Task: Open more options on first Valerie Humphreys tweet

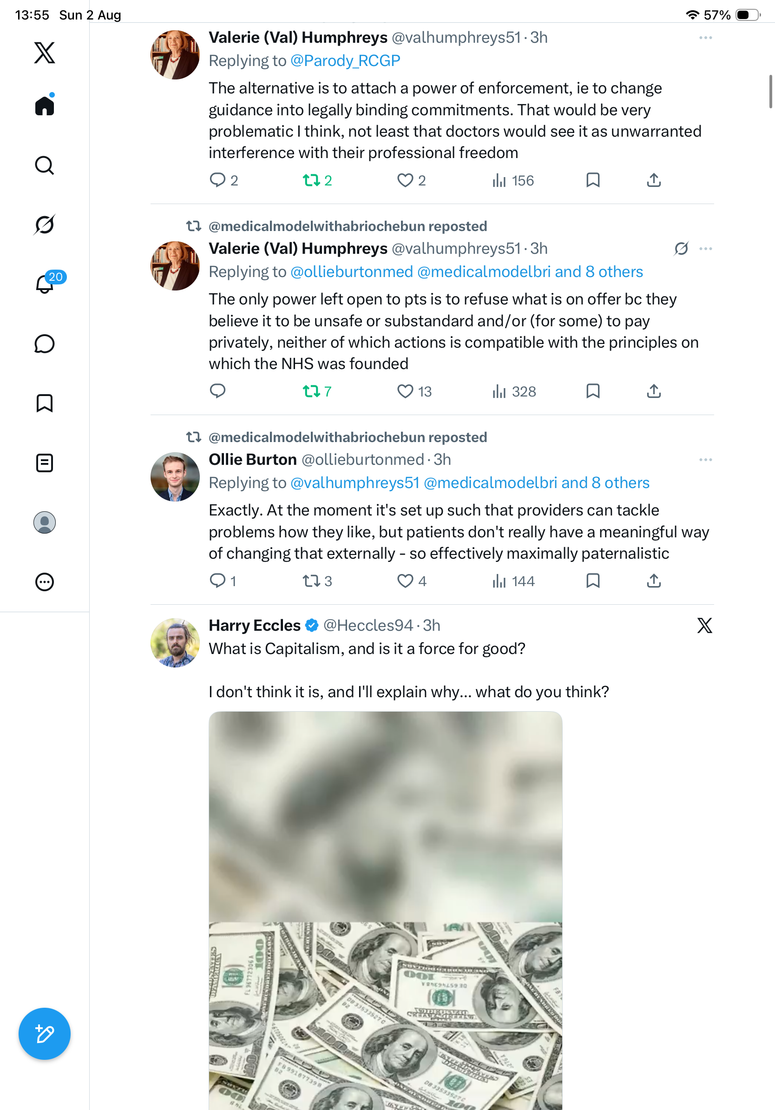Action: [x=705, y=38]
